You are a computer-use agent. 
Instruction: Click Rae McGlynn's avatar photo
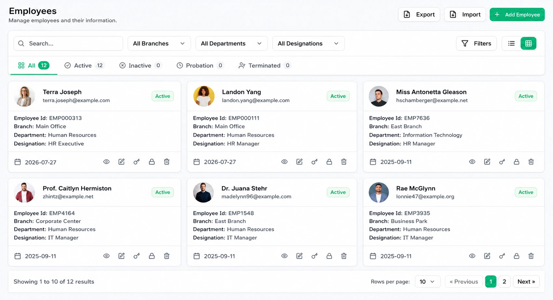pyautogui.click(x=379, y=193)
